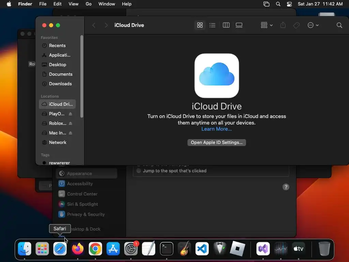Click the Finder search magnifier icon
Image resolution: width=349 pixels, height=262 pixels.
coord(339,25)
